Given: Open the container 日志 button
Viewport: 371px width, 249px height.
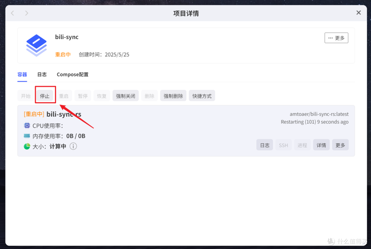Looking at the screenshot, I should tap(265, 145).
